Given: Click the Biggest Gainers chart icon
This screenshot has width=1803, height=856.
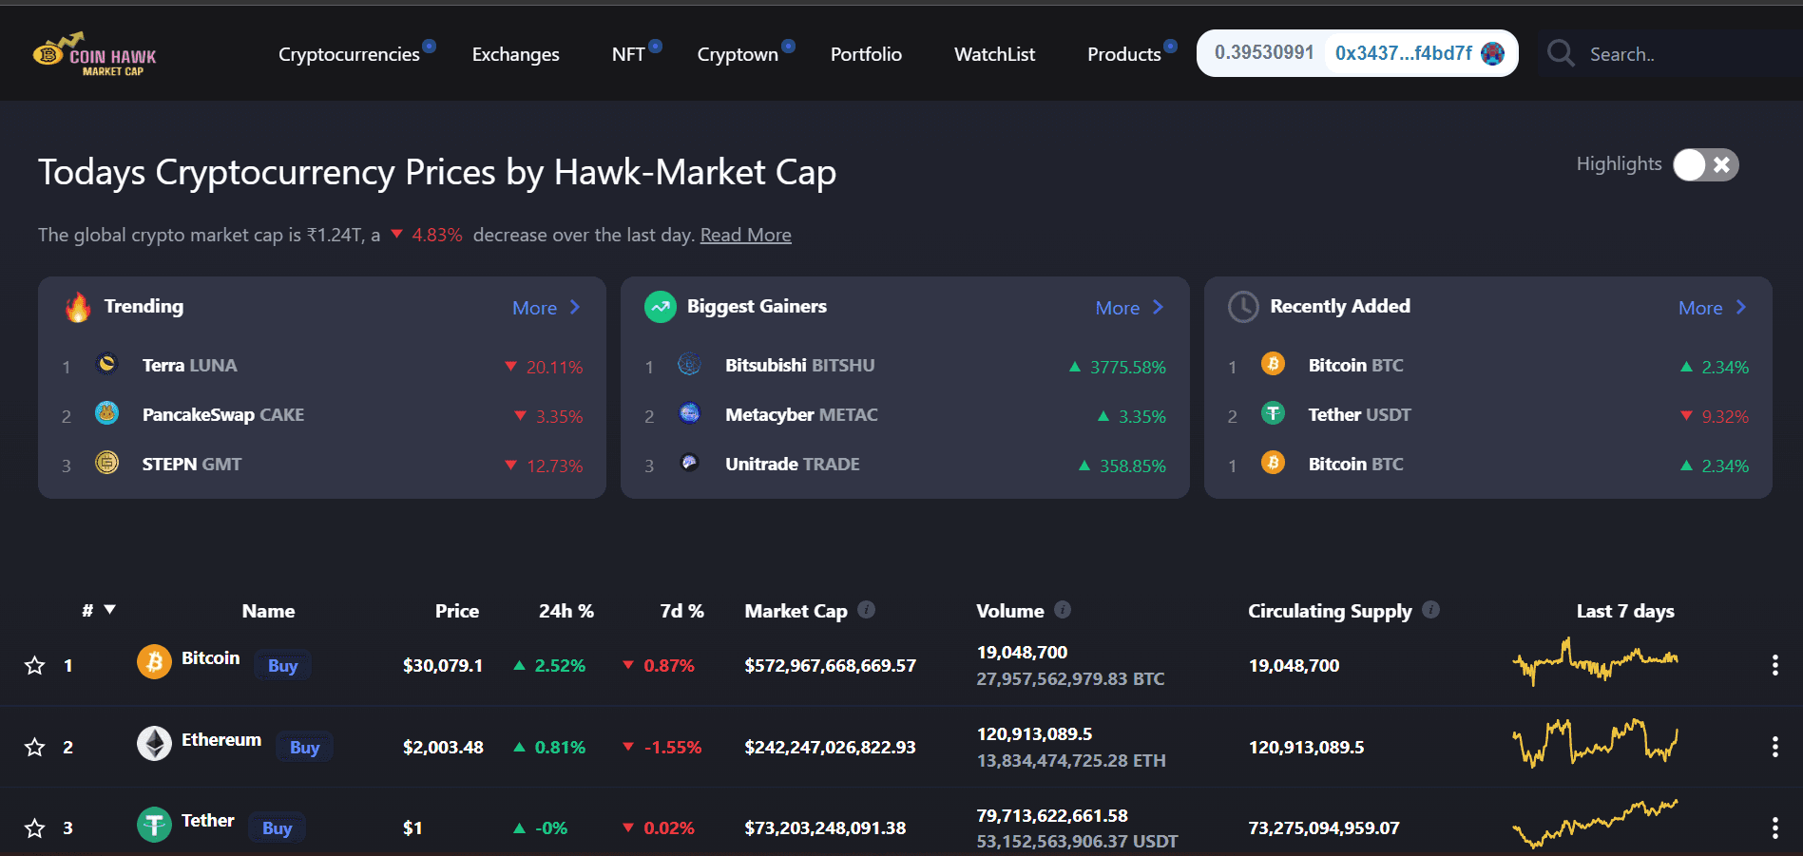Looking at the screenshot, I should tap(661, 307).
